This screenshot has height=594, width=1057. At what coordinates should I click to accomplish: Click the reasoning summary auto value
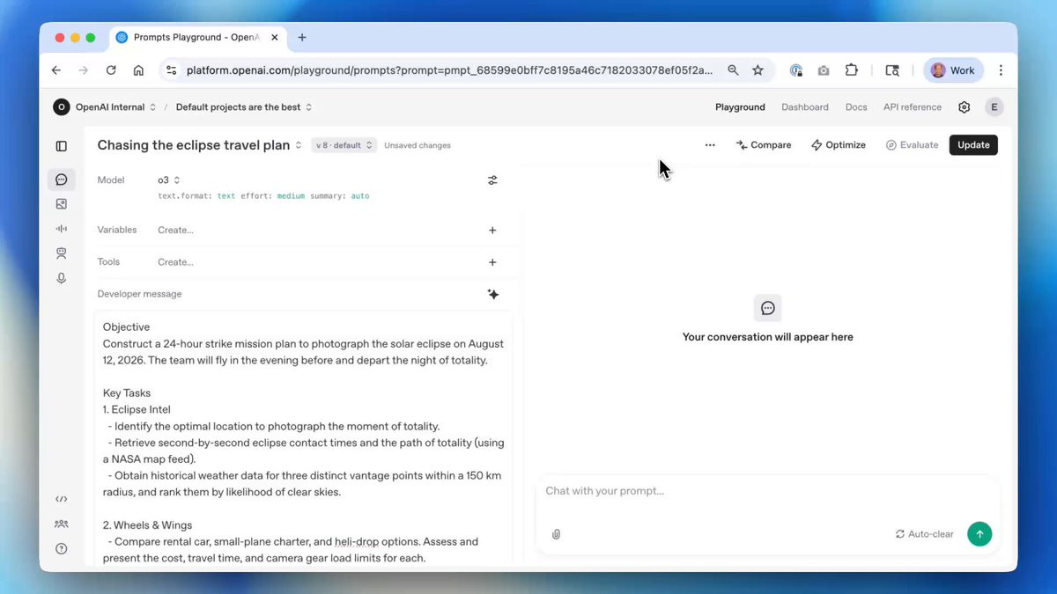[359, 196]
